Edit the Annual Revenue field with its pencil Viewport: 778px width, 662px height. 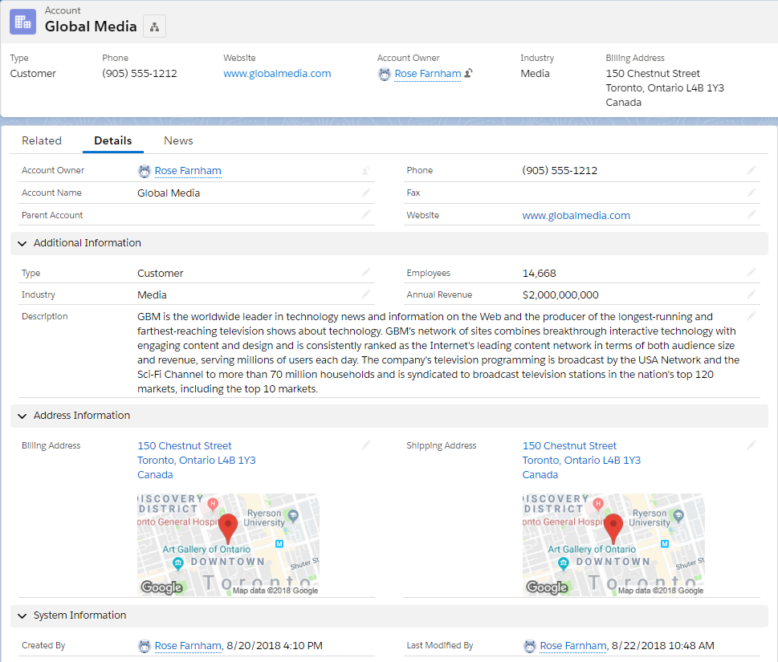(752, 294)
